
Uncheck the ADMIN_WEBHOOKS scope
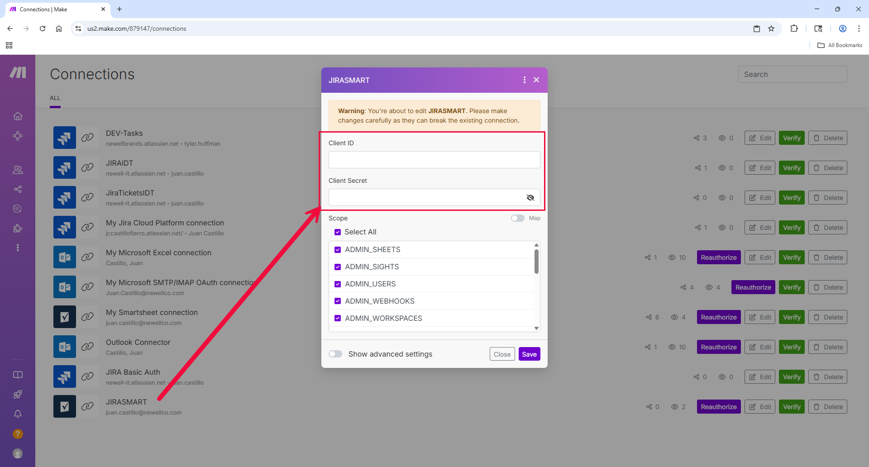click(338, 301)
